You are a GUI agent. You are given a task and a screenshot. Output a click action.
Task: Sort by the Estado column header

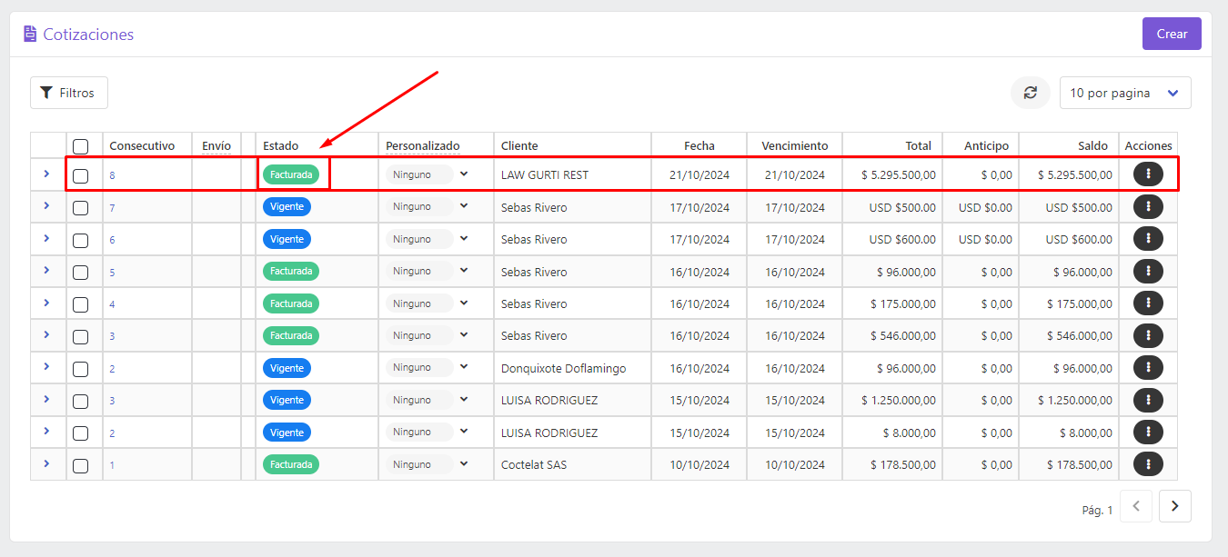pos(280,145)
